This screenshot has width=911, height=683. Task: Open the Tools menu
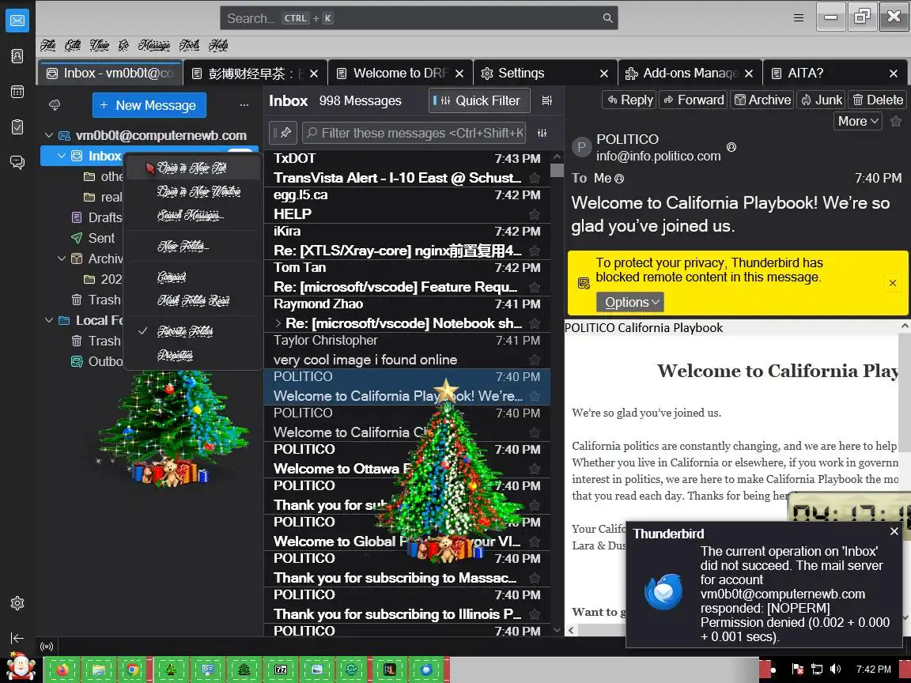click(190, 45)
